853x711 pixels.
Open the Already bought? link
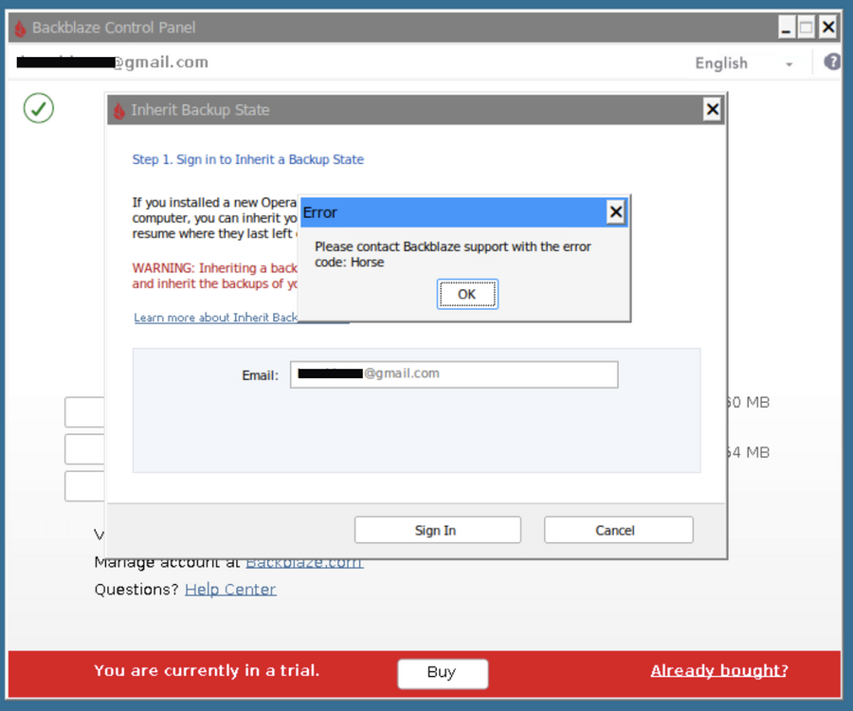click(719, 670)
